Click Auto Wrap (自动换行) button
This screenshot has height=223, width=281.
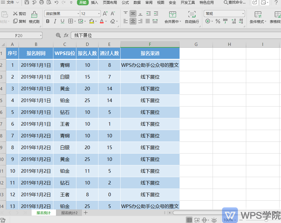click(192, 17)
